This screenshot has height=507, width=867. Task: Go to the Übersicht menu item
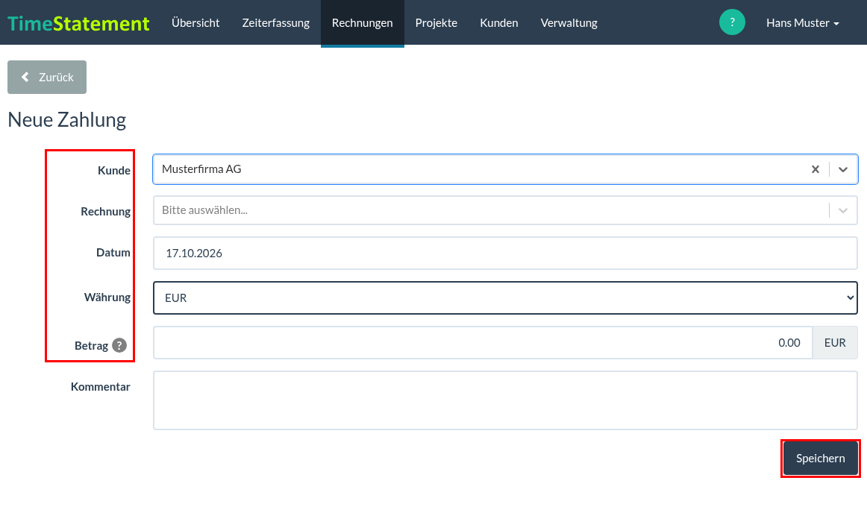pyautogui.click(x=195, y=23)
